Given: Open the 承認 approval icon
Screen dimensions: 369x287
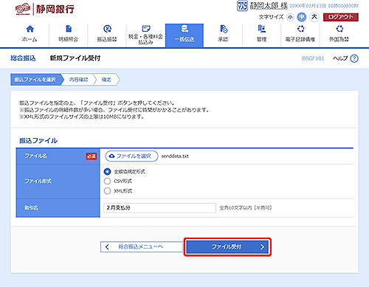Looking at the screenshot, I should tap(224, 29).
